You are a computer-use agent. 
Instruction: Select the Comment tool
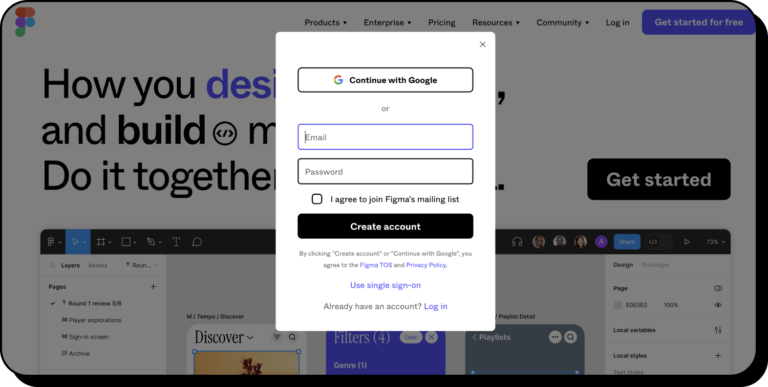[197, 242]
